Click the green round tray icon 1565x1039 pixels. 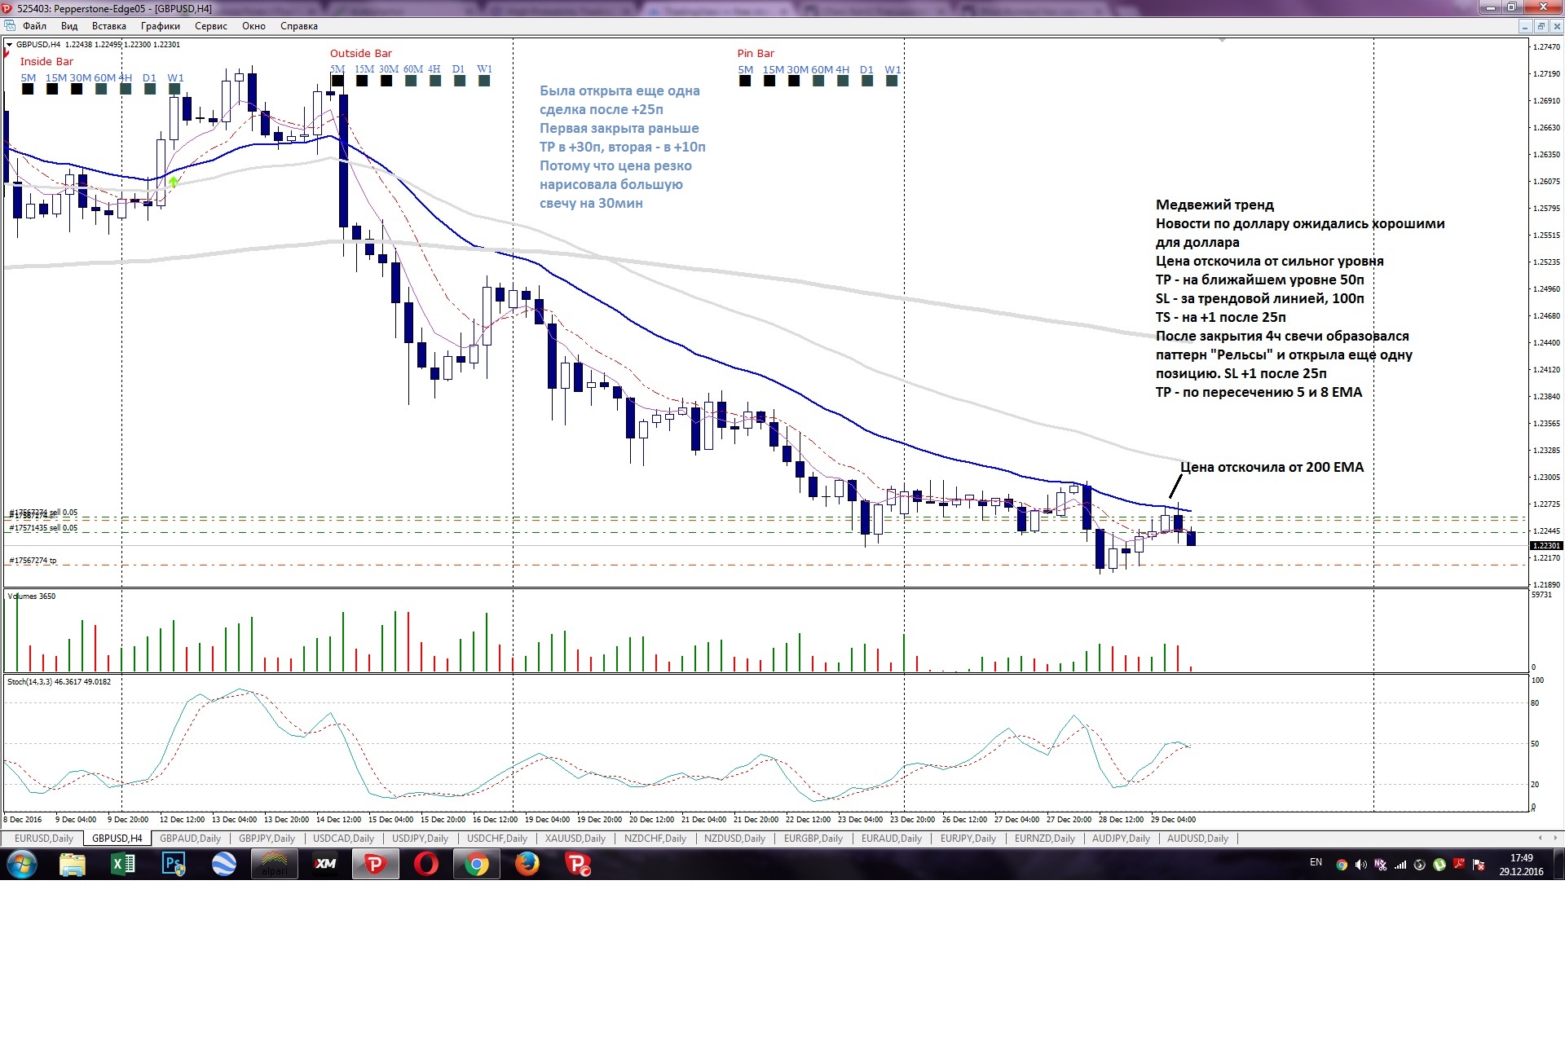1439,865
